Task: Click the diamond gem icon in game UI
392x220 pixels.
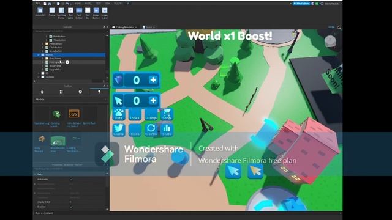Action: coord(118,80)
